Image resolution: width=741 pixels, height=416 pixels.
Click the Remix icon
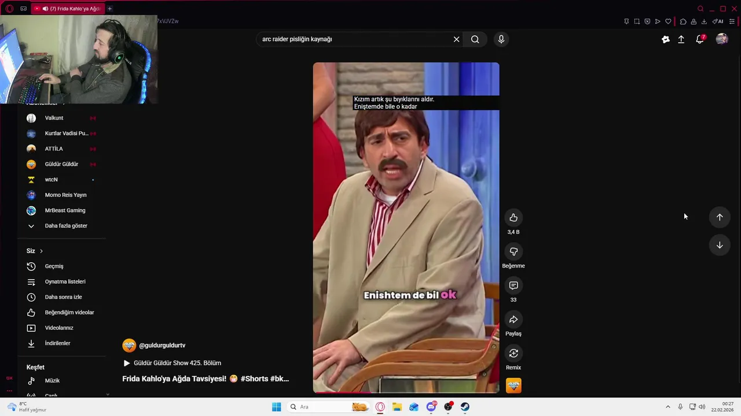(513, 353)
